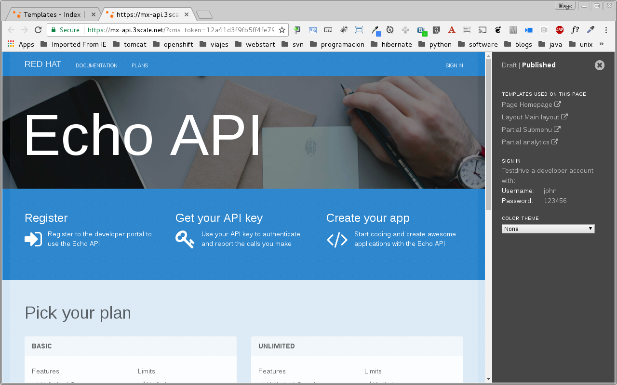Click the lightbulb extension icon

(x=436, y=30)
